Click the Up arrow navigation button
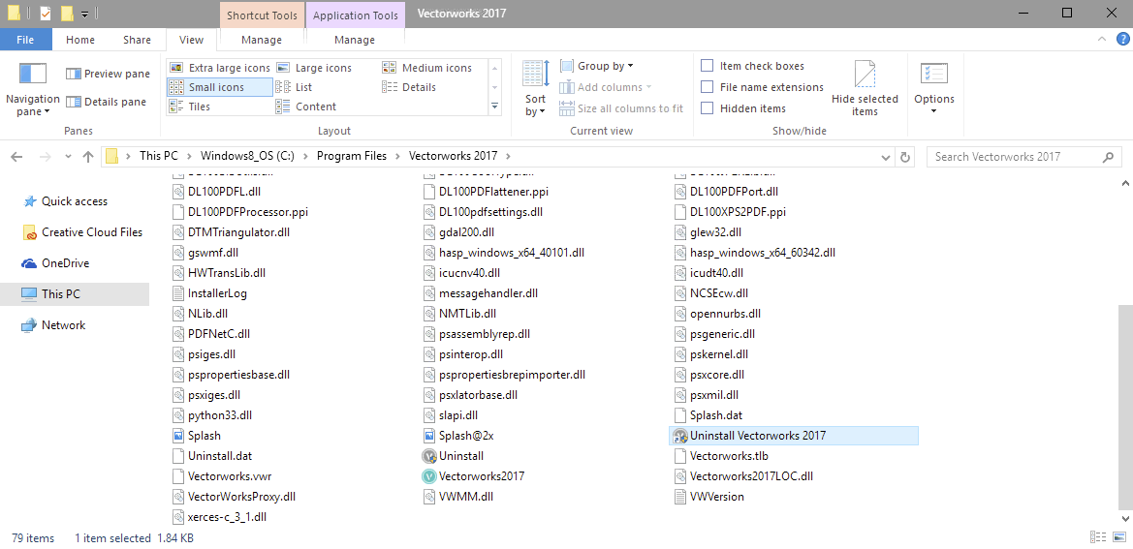Viewport: 1133px width, 549px height. click(88, 157)
